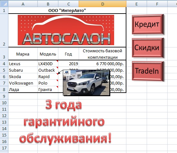Select the 2019 year cell for Lexus

pyautogui.click(x=69, y=64)
